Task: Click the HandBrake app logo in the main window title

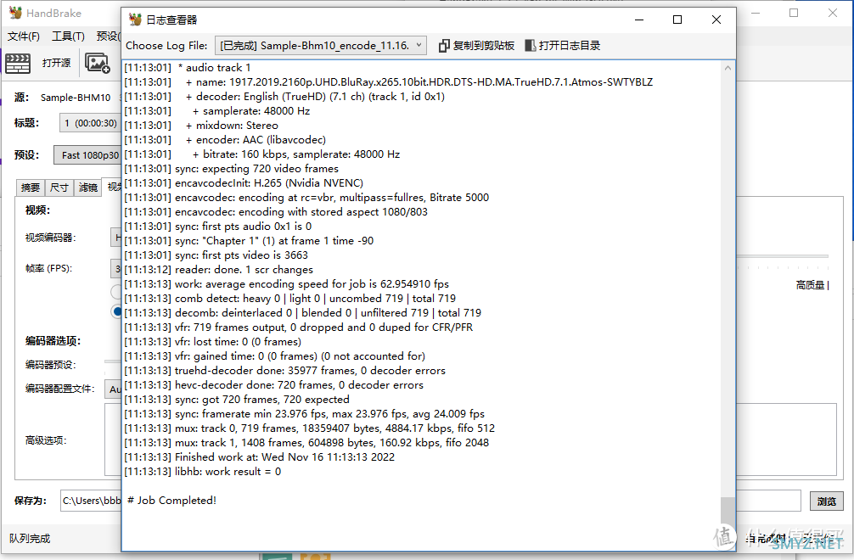Action: tap(16, 13)
